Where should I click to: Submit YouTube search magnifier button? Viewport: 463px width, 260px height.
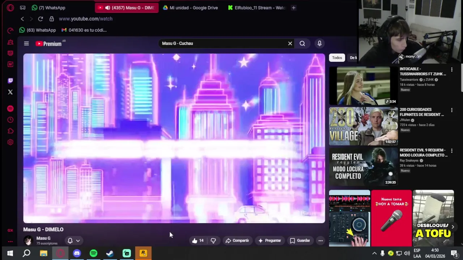tap(302, 43)
